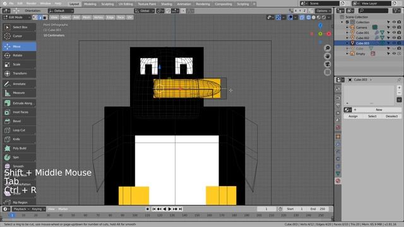Choose the Rotate tool
This screenshot has width=404, height=227.
click(x=20, y=55)
